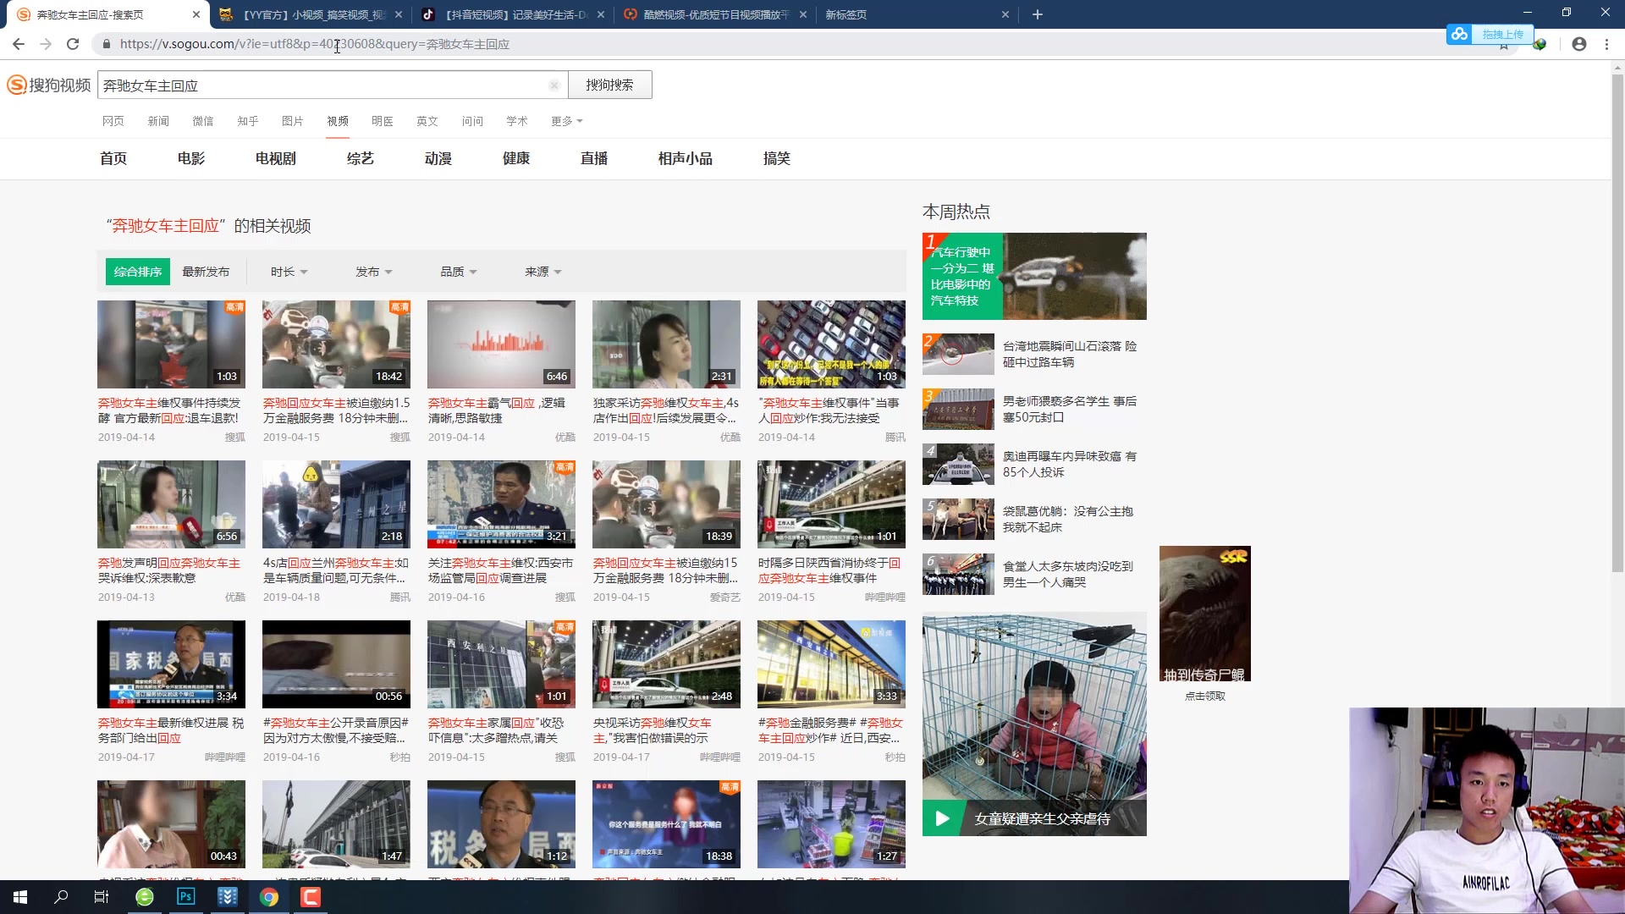Image resolution: width=1625 pixels, height=914 pixels.
Task: Open Windows Start menu
Action: coord(20,897)
